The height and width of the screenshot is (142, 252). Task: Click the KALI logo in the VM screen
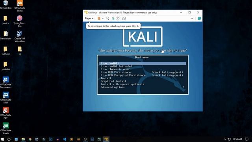point(143,37)
